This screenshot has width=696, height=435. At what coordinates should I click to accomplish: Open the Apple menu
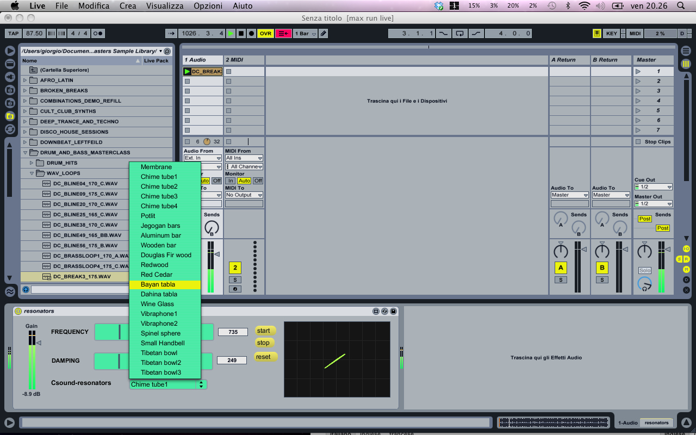[x=15, y=5]
